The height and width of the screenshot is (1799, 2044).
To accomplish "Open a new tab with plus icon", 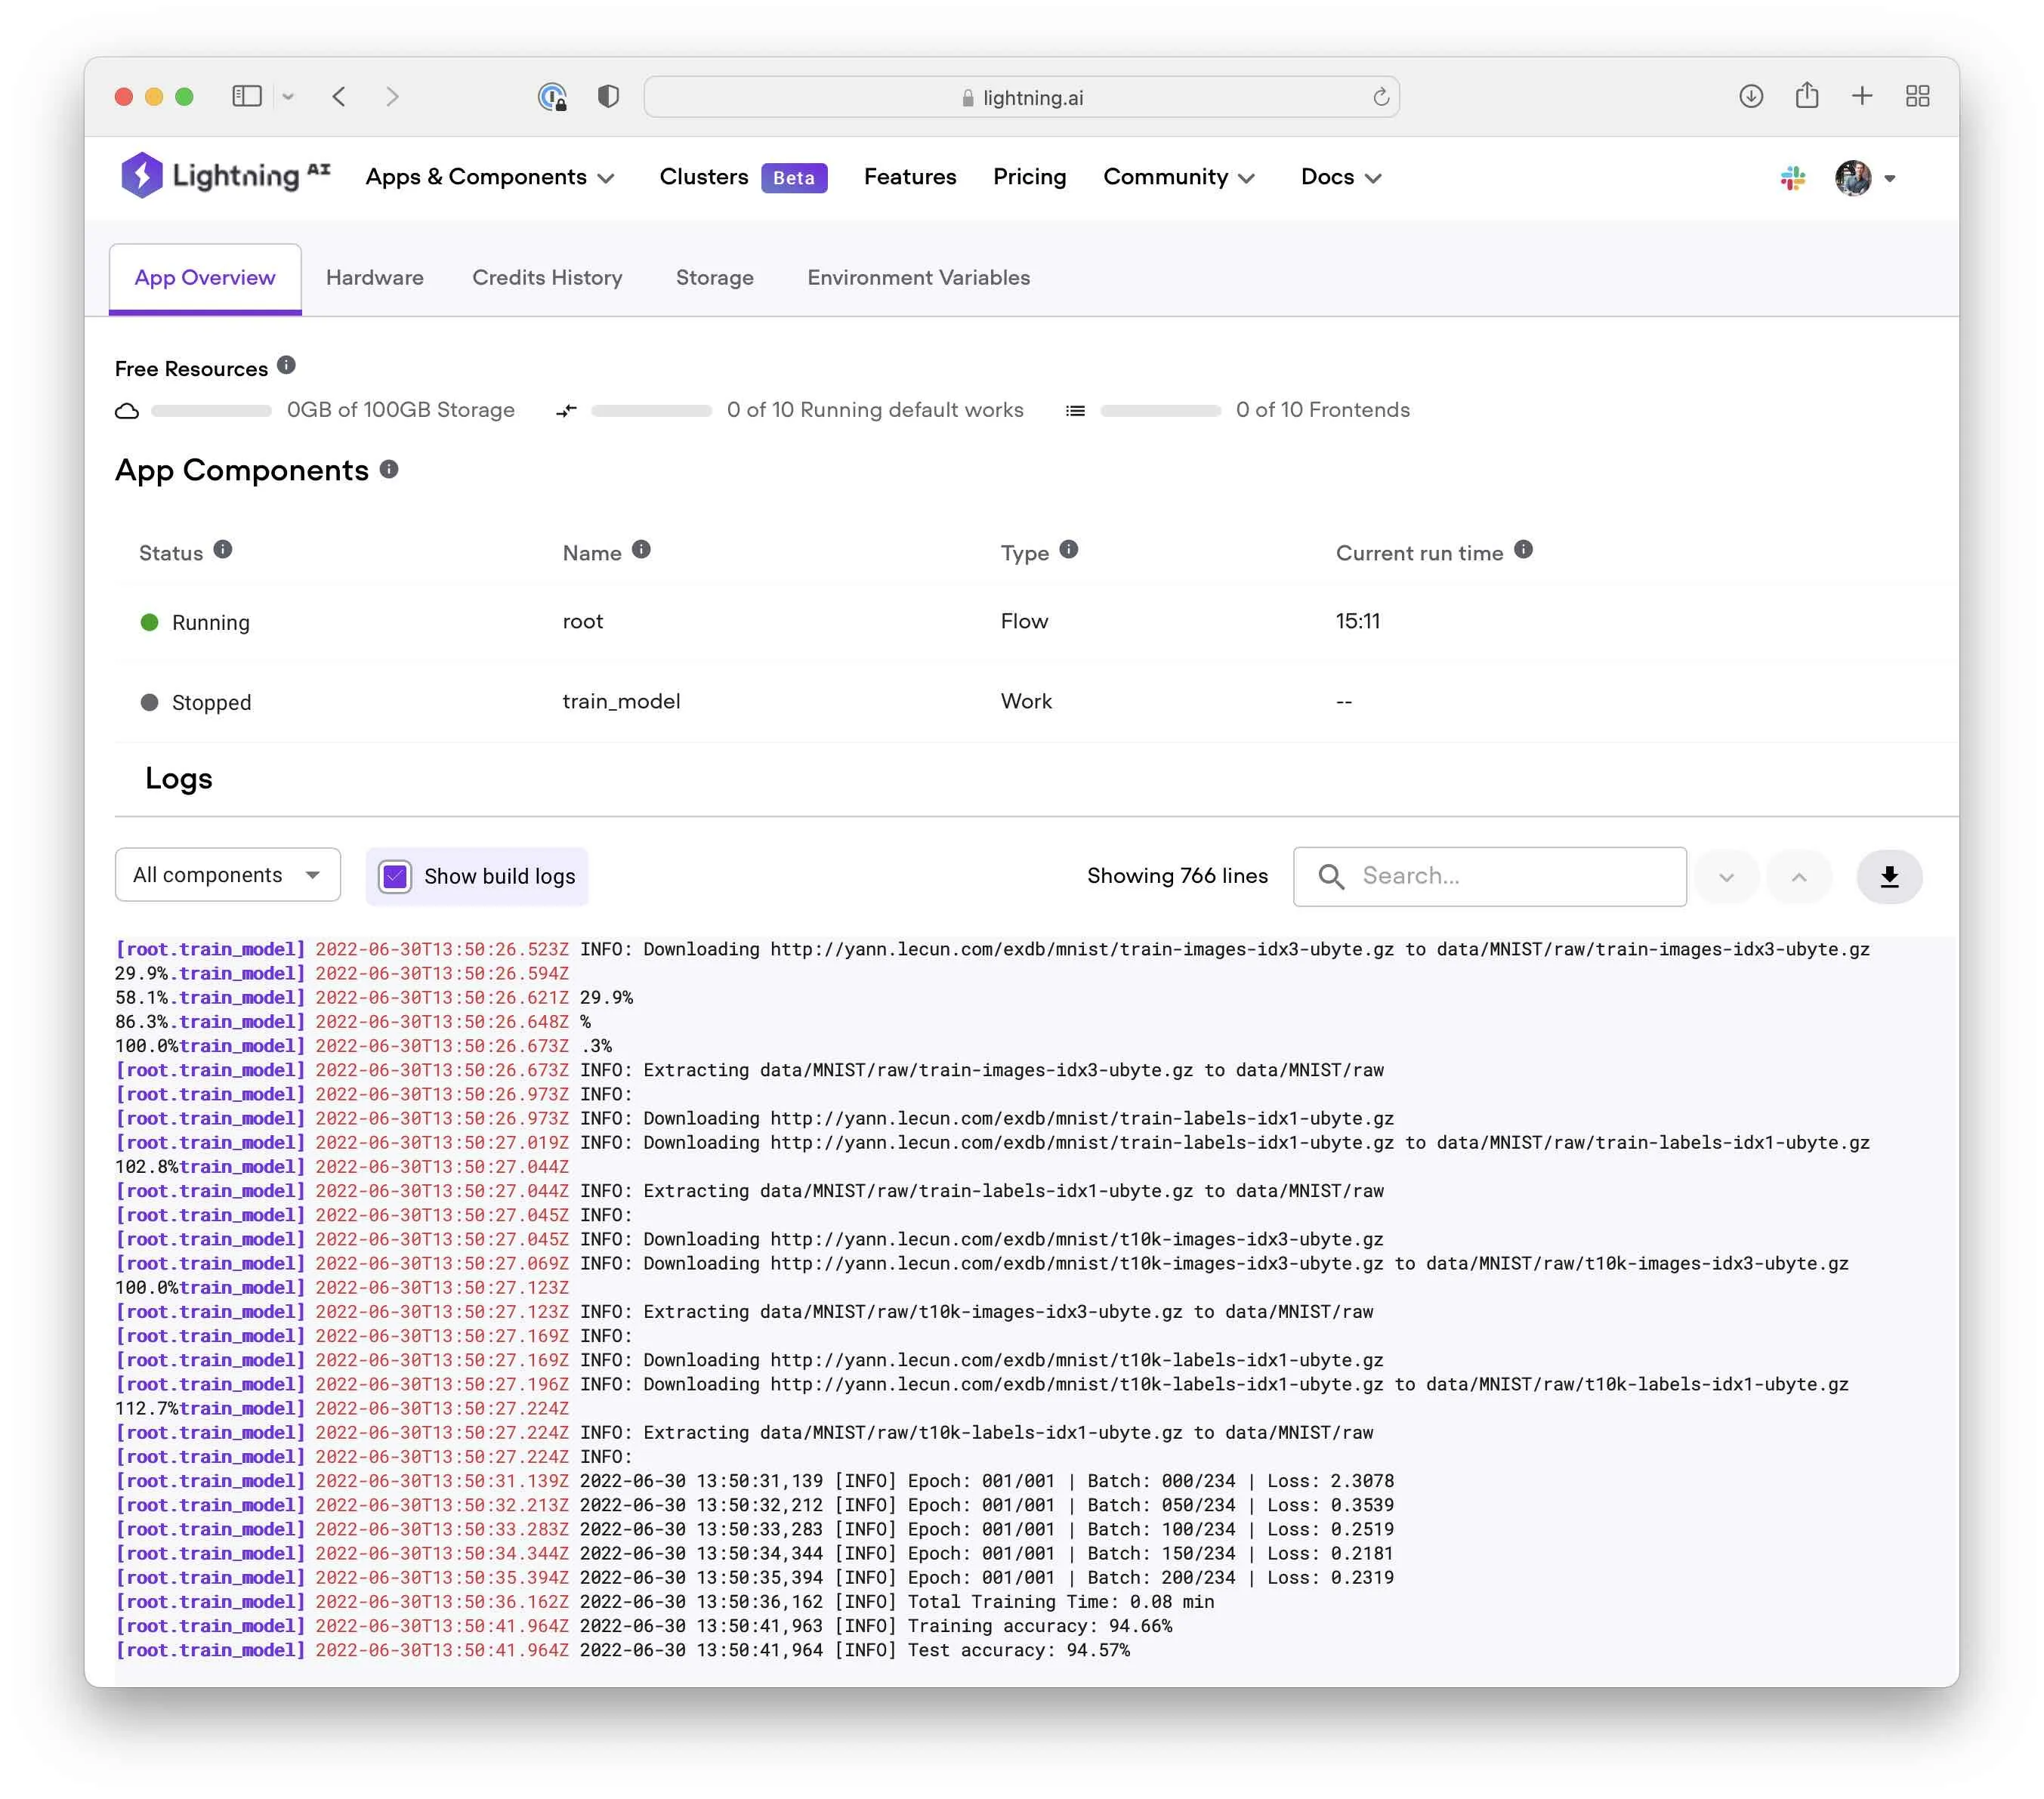I will click(x=1861, y=96).
